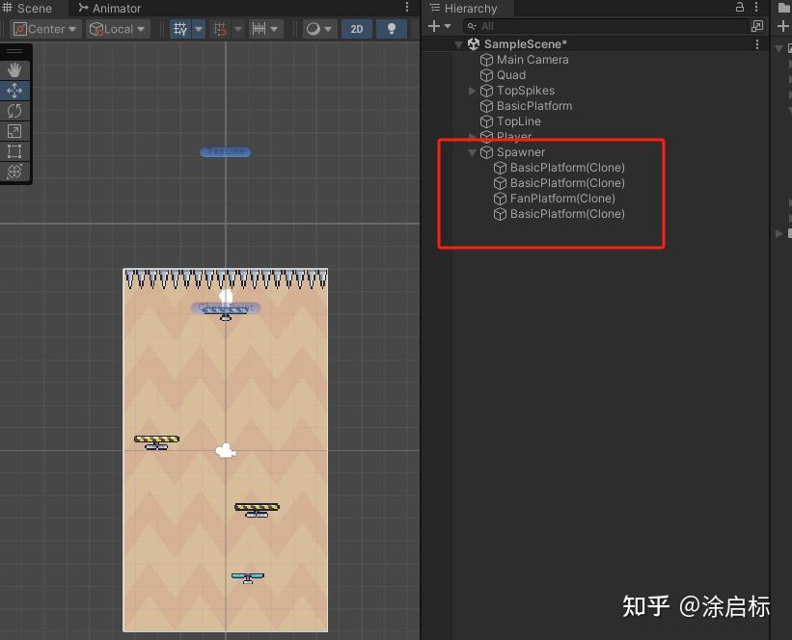Select the TopSpikes object
Viewport: 792px width, 640px height.
tap(526, 91)
